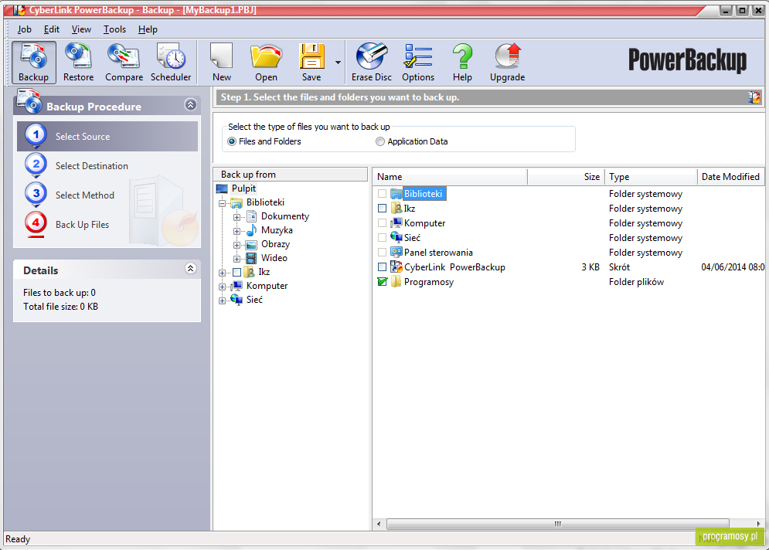Click the horizontal scrollbar thumb

(x=558, y=524)
